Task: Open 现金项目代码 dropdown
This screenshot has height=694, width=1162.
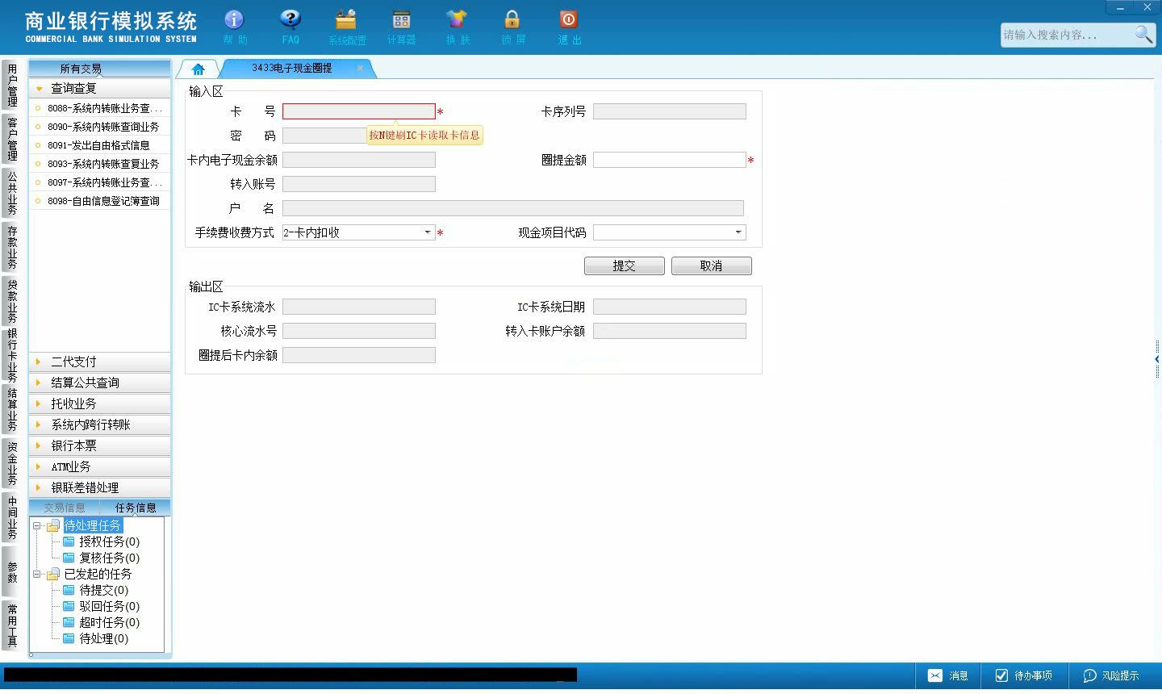Action: click(x=738, y=232)
